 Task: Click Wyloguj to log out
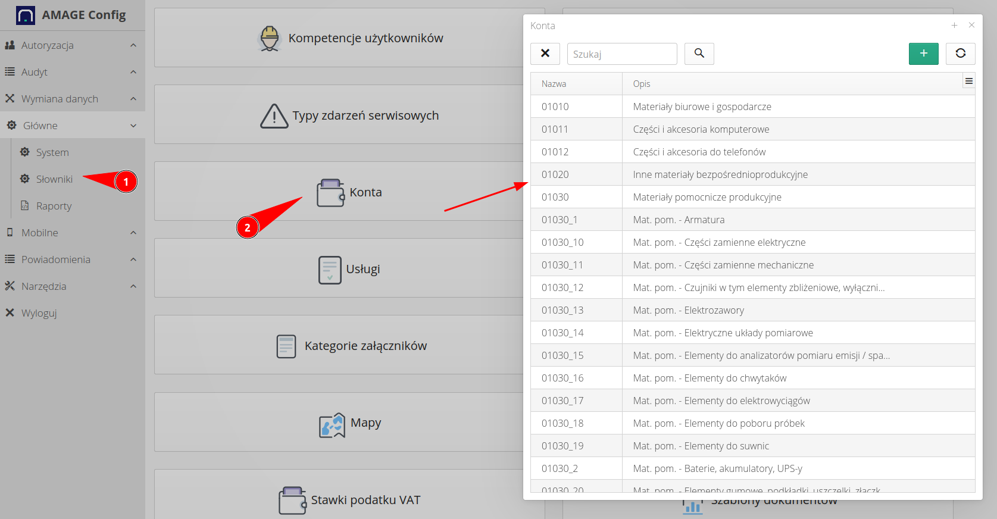coord(39,313)
